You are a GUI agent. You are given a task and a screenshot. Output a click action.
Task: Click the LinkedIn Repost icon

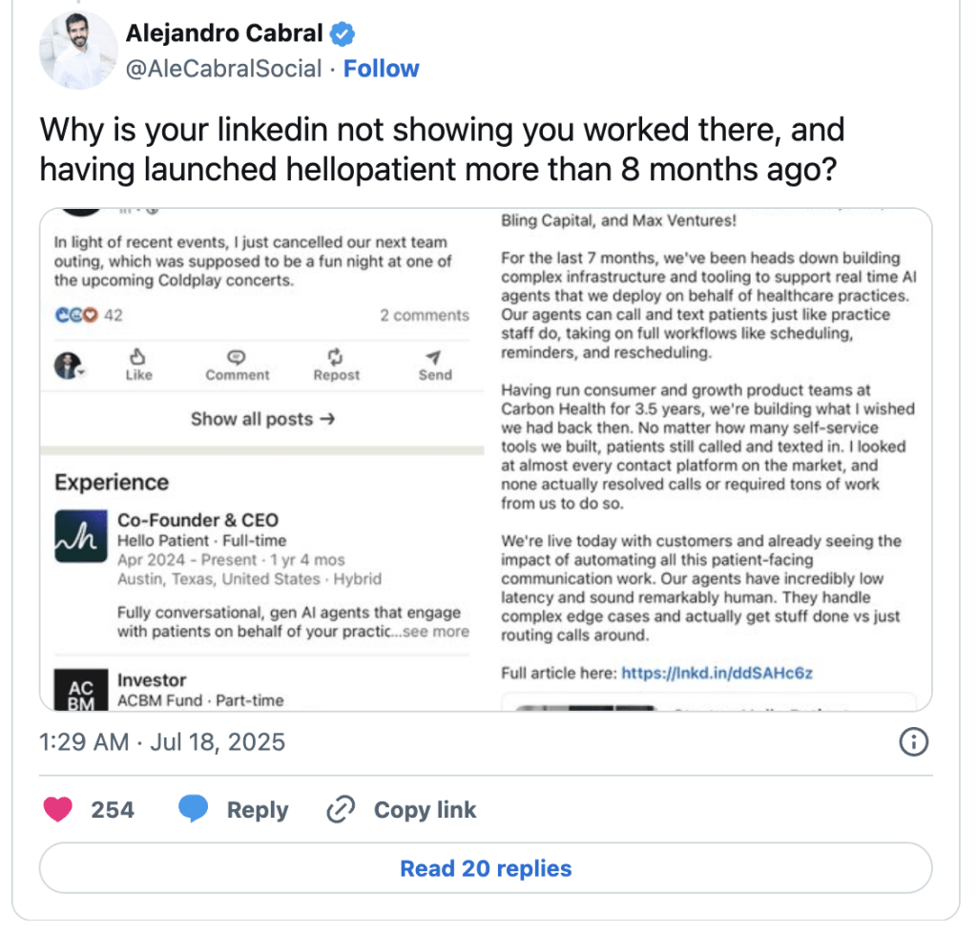pos(336,357)
